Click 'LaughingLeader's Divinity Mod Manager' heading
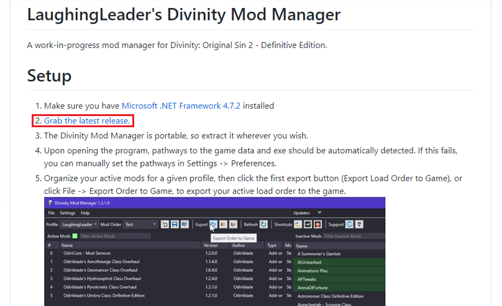The height and width of the screenshot is (306, 502). 184,15
